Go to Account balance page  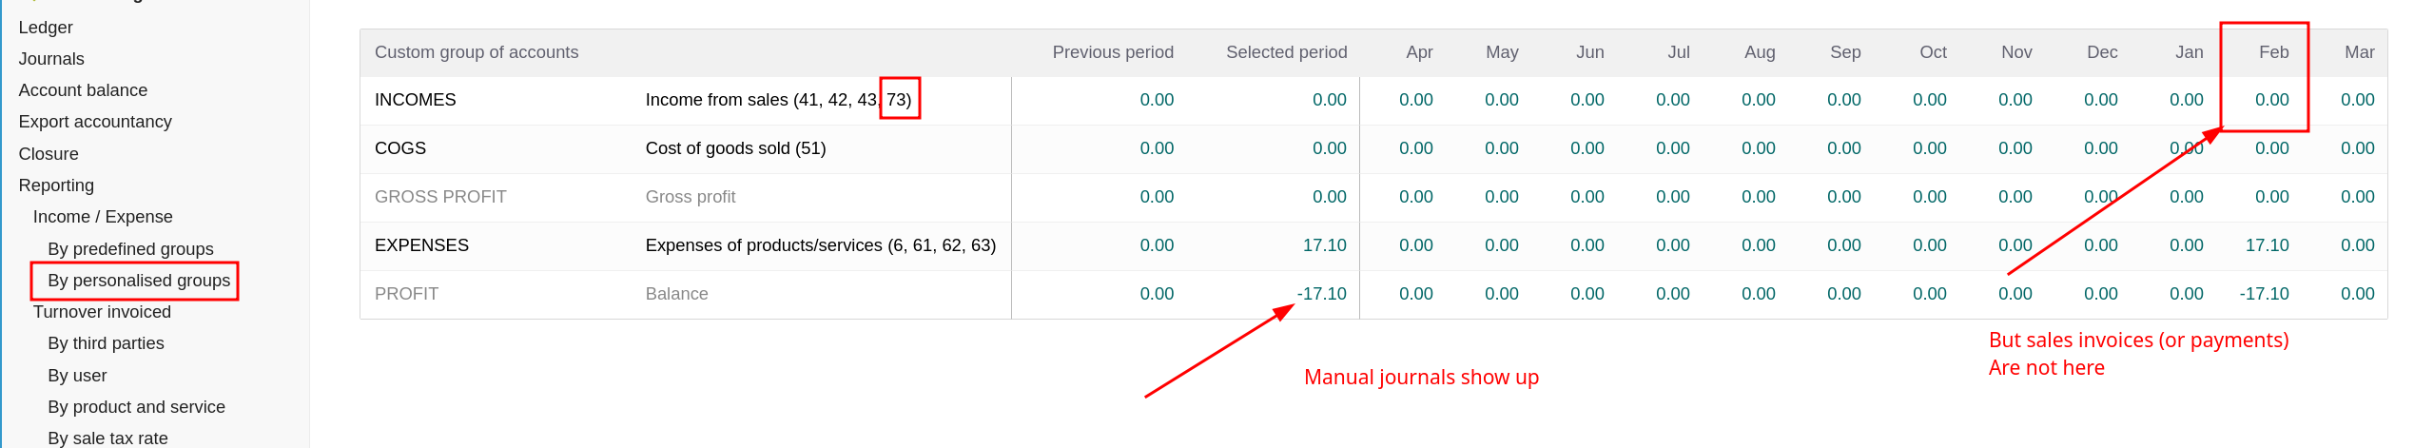coord(83,90)
